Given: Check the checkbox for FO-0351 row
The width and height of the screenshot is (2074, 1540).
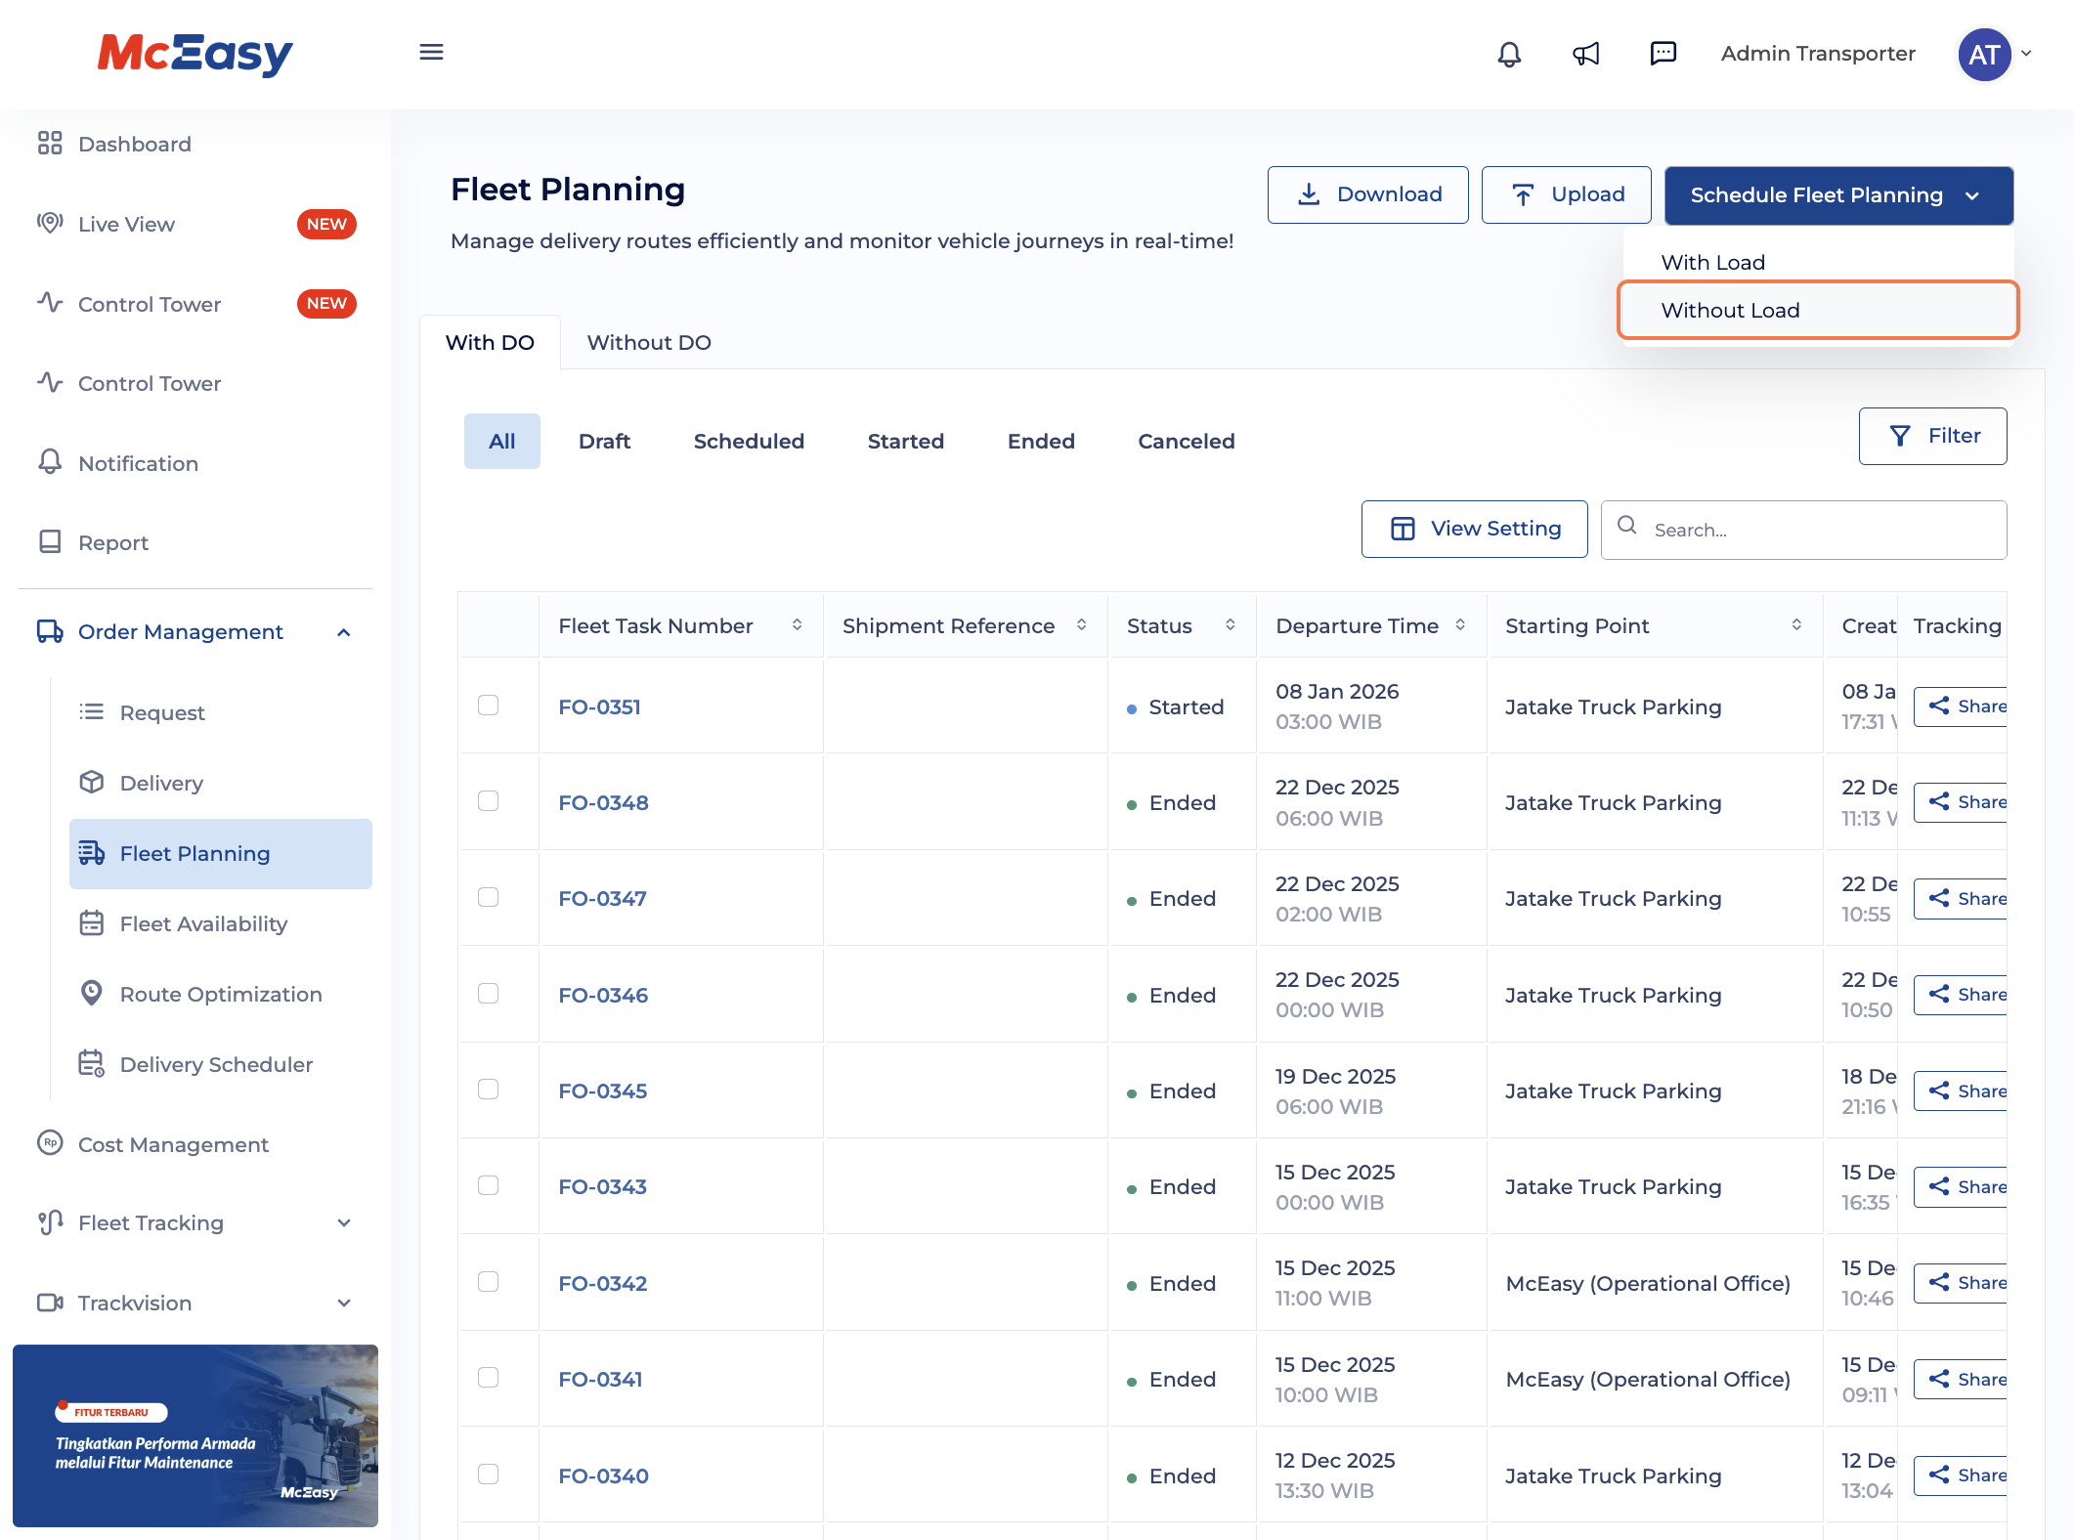Looking at the screenshot, I should tap(488, 706).
